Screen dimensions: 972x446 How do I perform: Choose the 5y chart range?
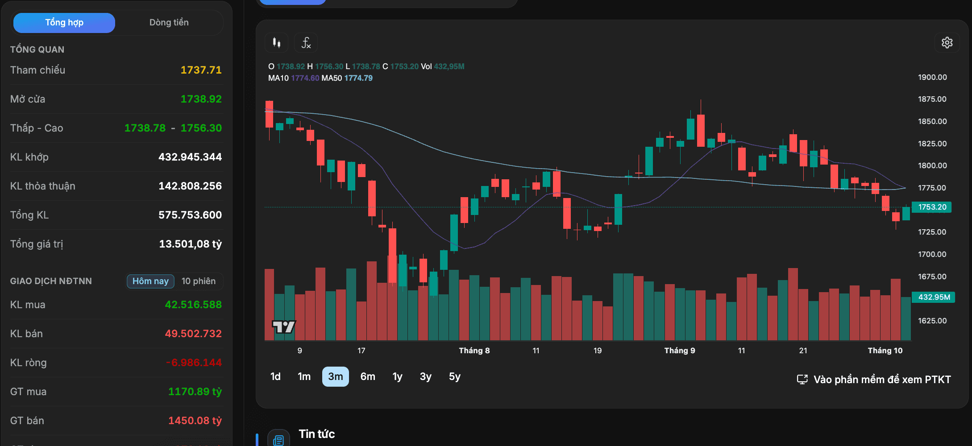[455, 377]
